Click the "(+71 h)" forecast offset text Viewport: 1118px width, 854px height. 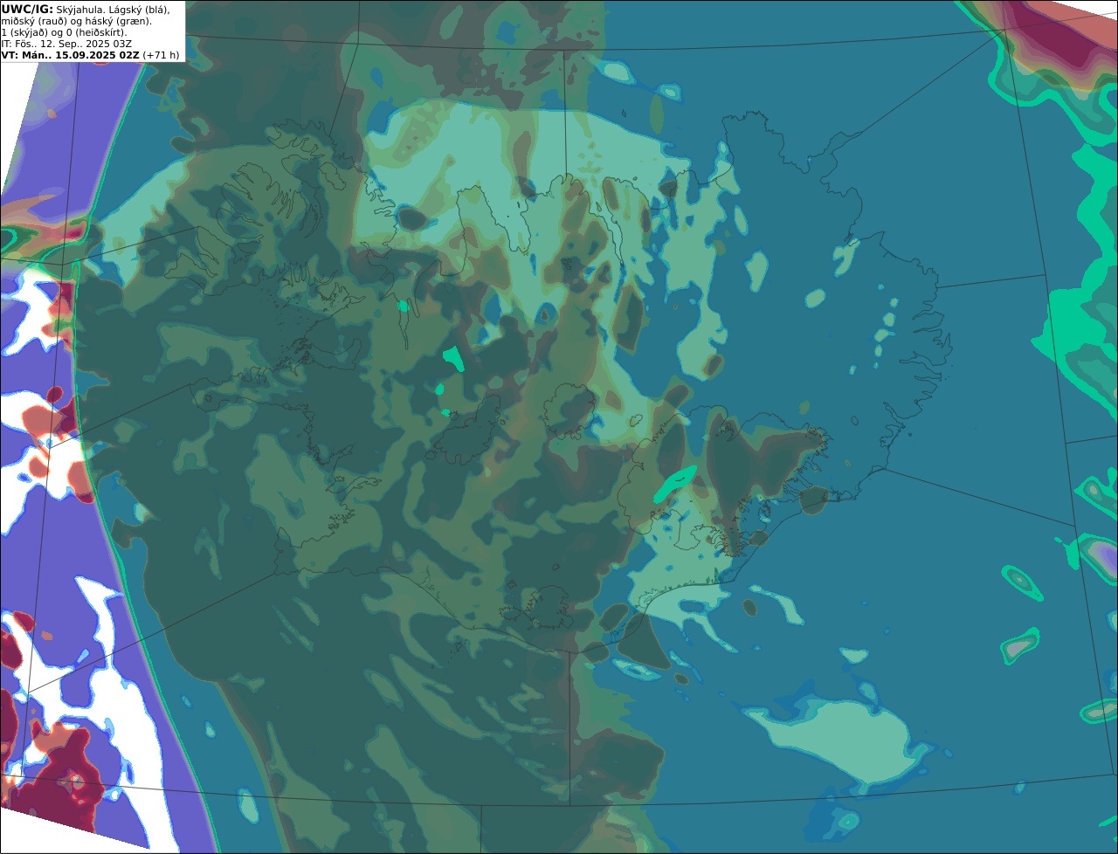pyautogui.click(x=161, y=55)
